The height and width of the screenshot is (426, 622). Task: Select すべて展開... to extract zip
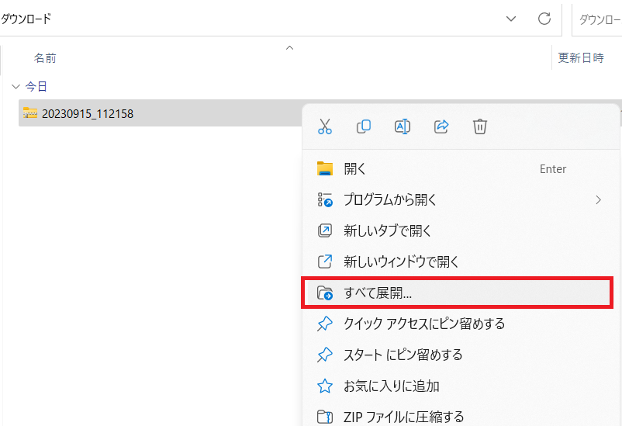[x=458, y=293]
